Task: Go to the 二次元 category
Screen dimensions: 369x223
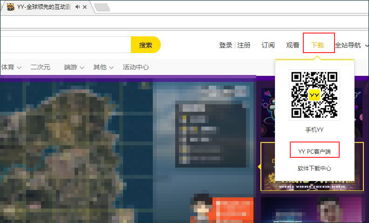Action: [x=40, y=68]
